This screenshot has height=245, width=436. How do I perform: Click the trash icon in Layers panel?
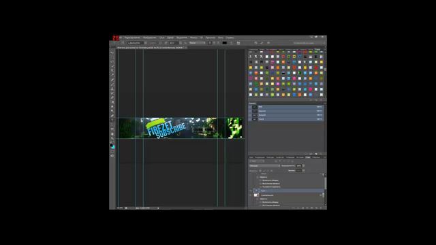(321, 208)
